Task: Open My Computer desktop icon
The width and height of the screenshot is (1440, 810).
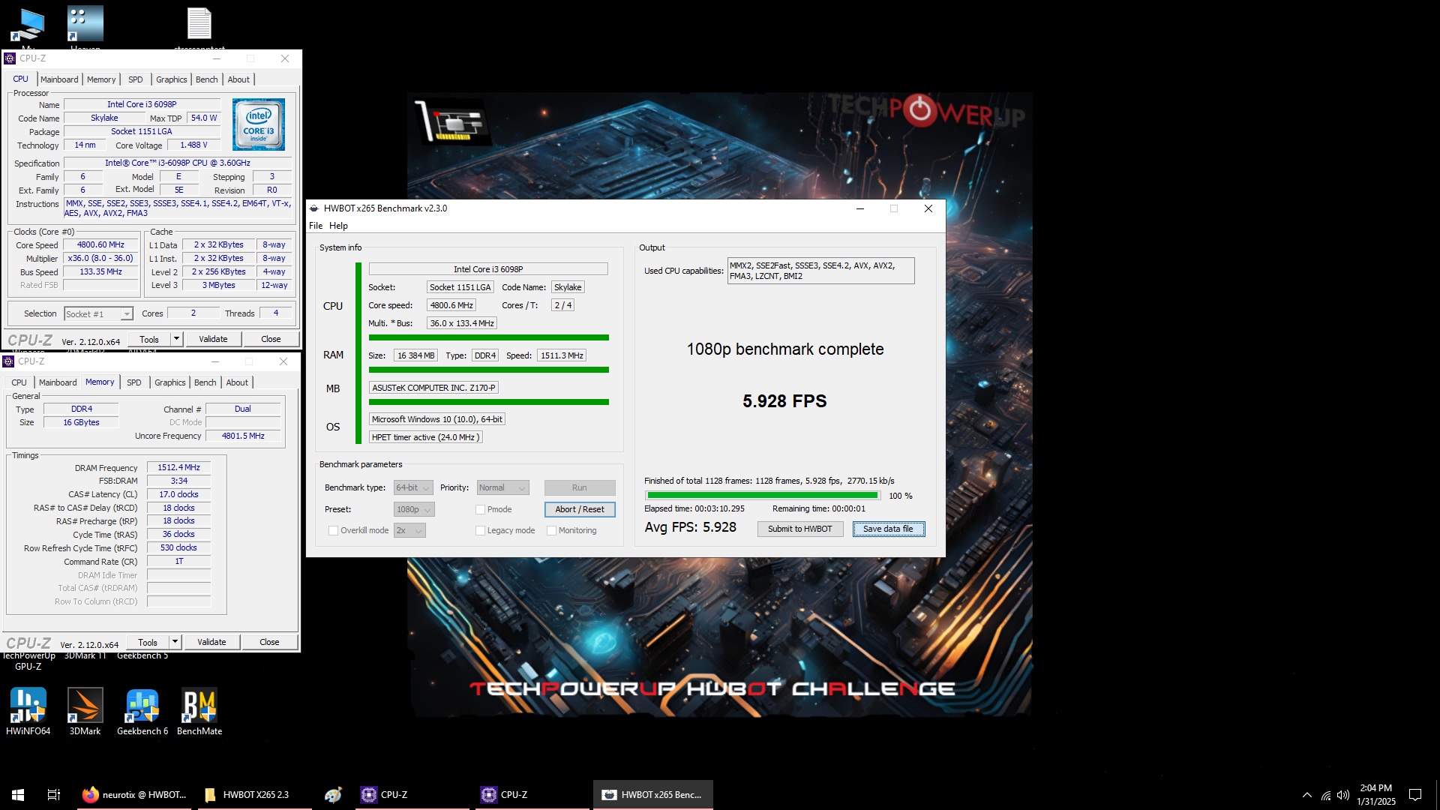Action: pos(28,26)
